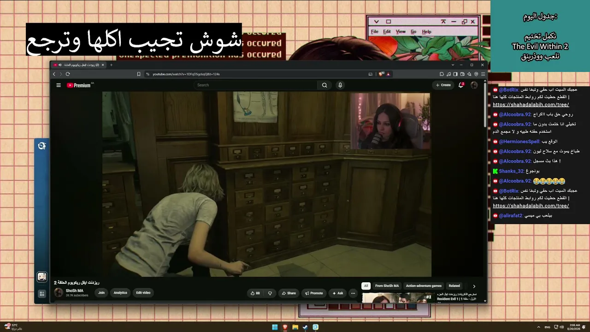This screenshot has height=332, width=590.
Task: Open the View menu in the retro window
Action: pos(401,32)
